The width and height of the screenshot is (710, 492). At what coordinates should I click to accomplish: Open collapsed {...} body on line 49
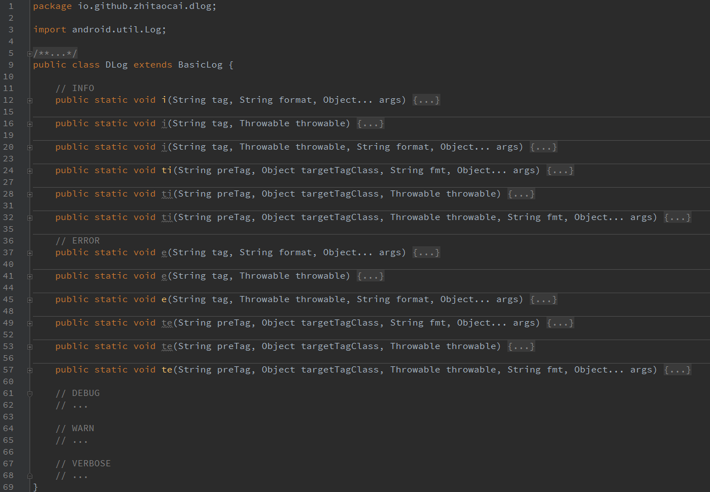[560, 323]
